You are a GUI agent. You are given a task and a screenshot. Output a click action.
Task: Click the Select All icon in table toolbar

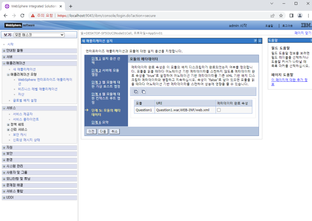coord(136,91)
